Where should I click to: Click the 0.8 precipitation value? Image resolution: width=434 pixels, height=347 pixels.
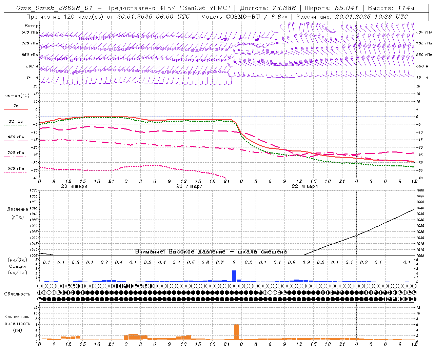pyautogui.click(x=292, y=263)
